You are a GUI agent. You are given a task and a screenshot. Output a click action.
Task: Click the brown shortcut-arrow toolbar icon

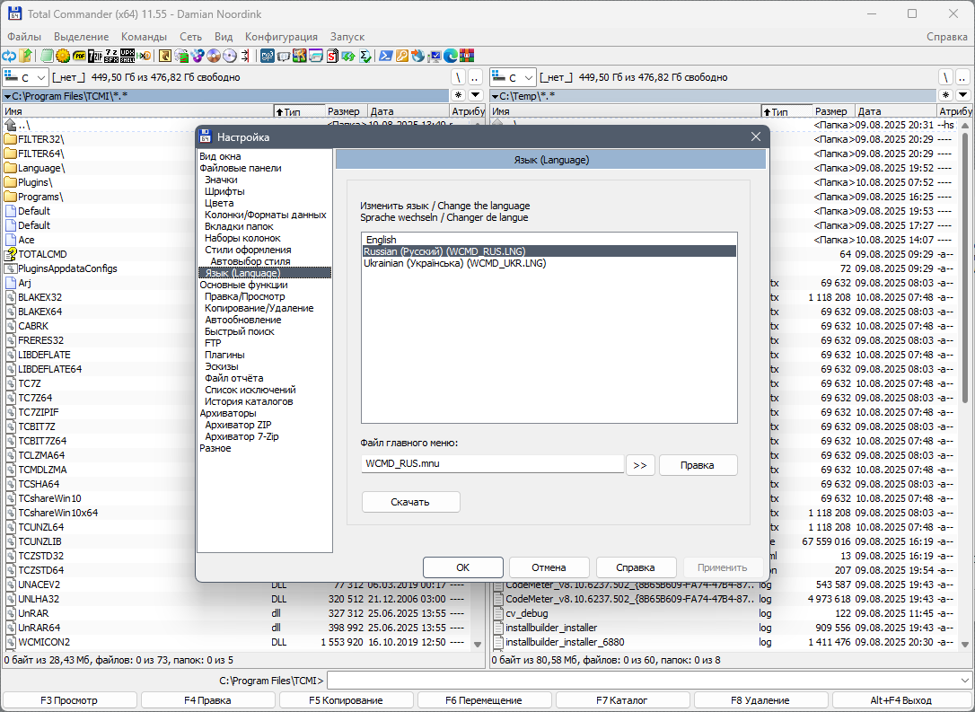(x=165, y=56)
